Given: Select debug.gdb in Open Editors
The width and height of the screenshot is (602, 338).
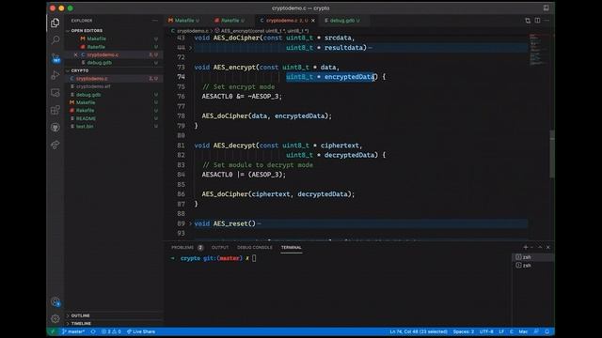Looking at the screenshot, I should pyautogui.click(x=100, y=63).
